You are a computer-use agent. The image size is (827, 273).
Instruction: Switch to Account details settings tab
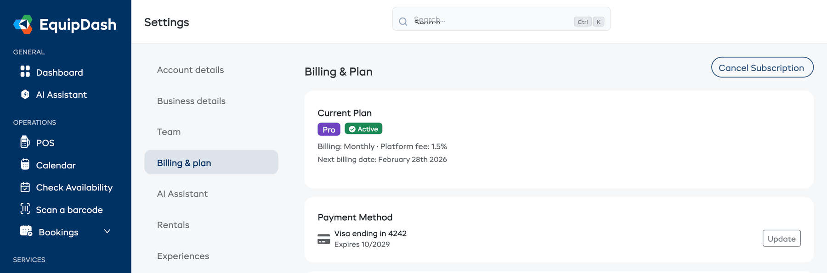190,70
